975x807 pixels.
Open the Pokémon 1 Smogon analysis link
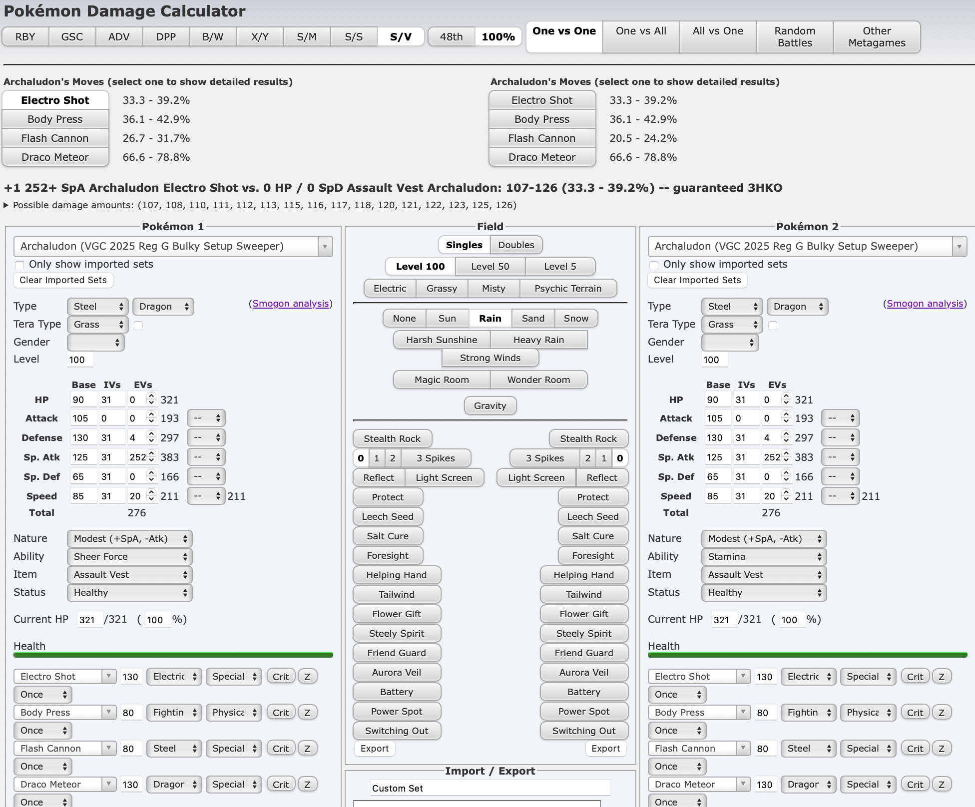(x=291, y=304)
